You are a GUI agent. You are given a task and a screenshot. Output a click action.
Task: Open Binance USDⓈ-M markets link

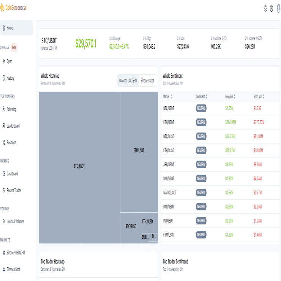16,253
